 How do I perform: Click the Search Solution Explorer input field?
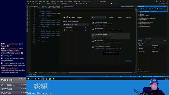click(151, 10)
